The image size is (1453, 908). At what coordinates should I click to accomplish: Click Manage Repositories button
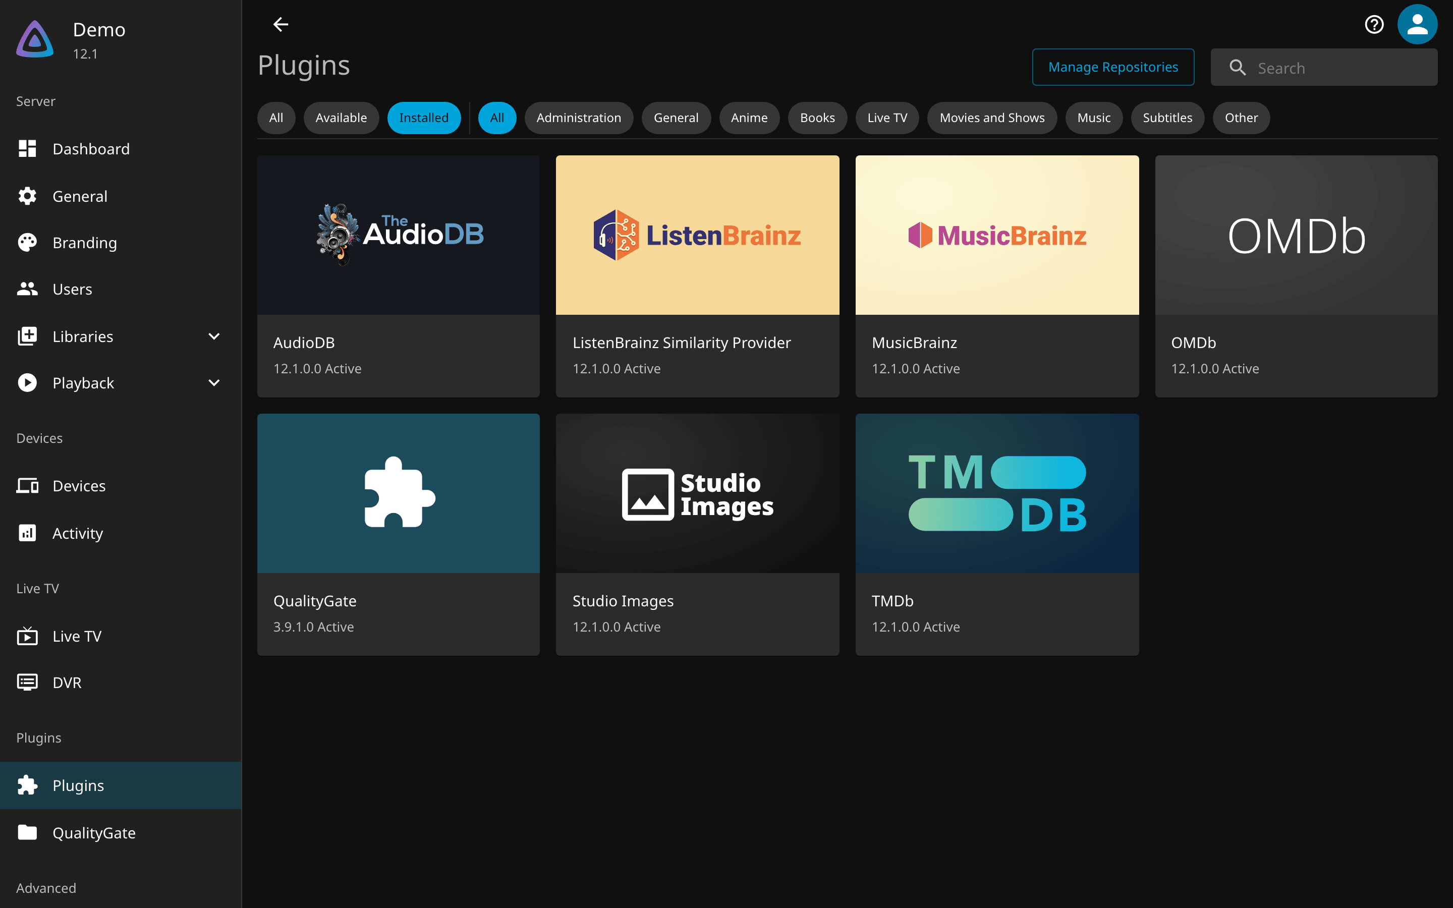(x=1113, y=67)
